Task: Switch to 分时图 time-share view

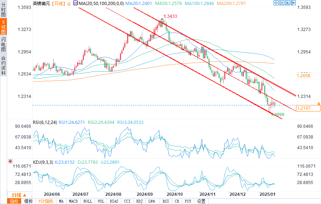Action: click(x=3, y=10)
